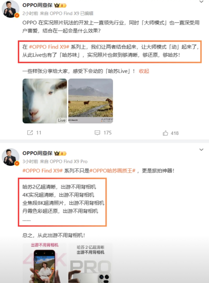Click the repost icon on first post

[30, 133]
